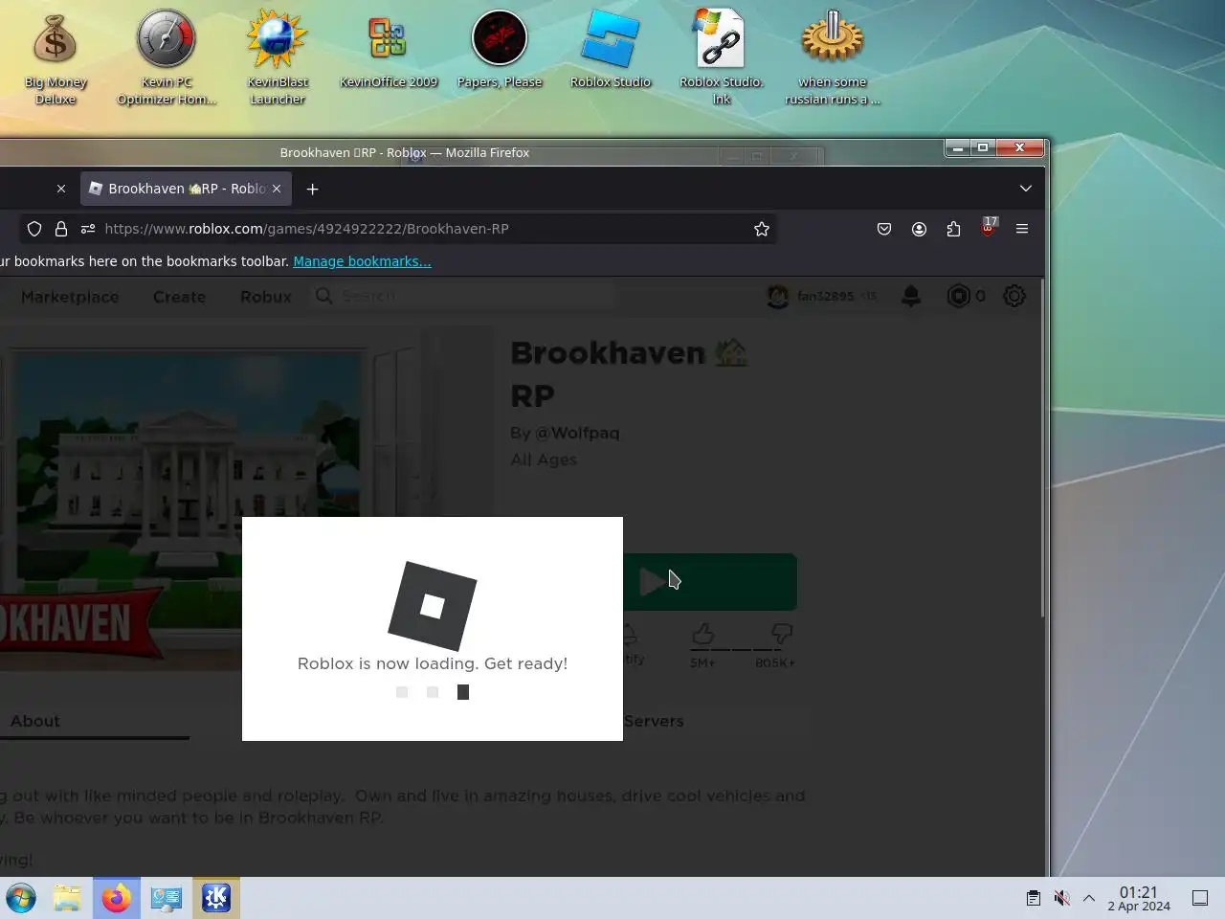Open Roblox Studio desktop icon
1225x919 pixels.
(611, 50)
